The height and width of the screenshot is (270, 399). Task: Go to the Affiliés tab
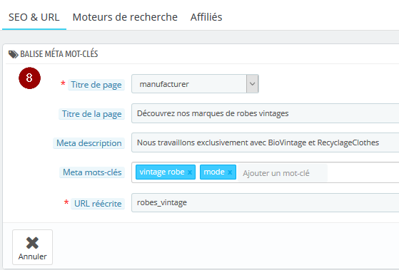pos(206,17)
